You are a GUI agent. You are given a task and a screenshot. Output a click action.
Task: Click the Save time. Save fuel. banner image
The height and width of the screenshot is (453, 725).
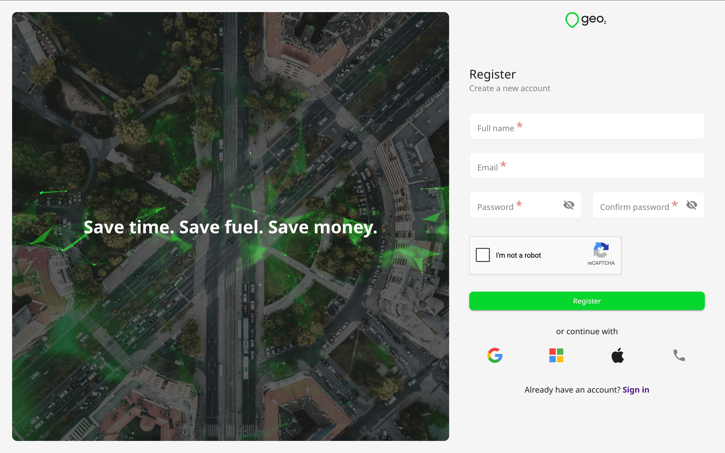[230, 226]
